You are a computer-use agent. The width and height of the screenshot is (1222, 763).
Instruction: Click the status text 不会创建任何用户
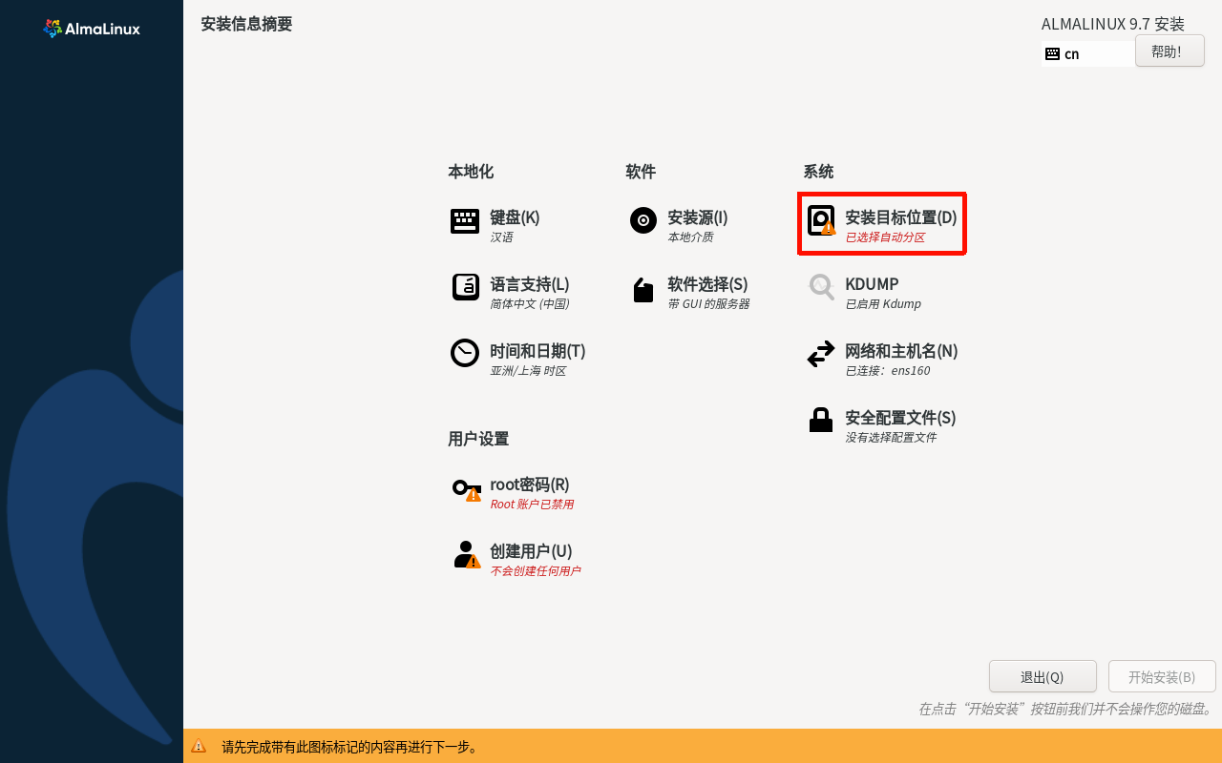point(535,571)
